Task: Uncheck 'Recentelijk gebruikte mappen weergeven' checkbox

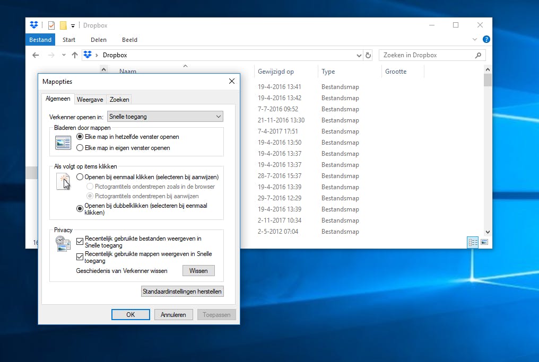Action: coord(80,257)
